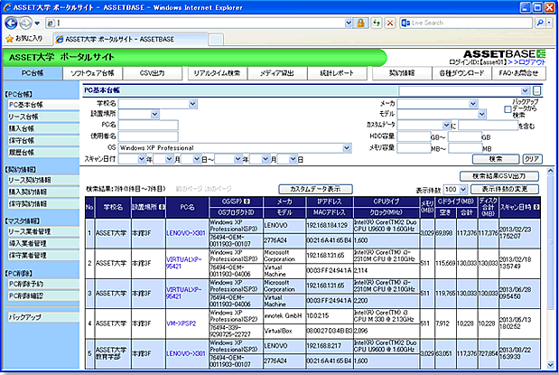Log out using the ログアウト link

point(530,62)
